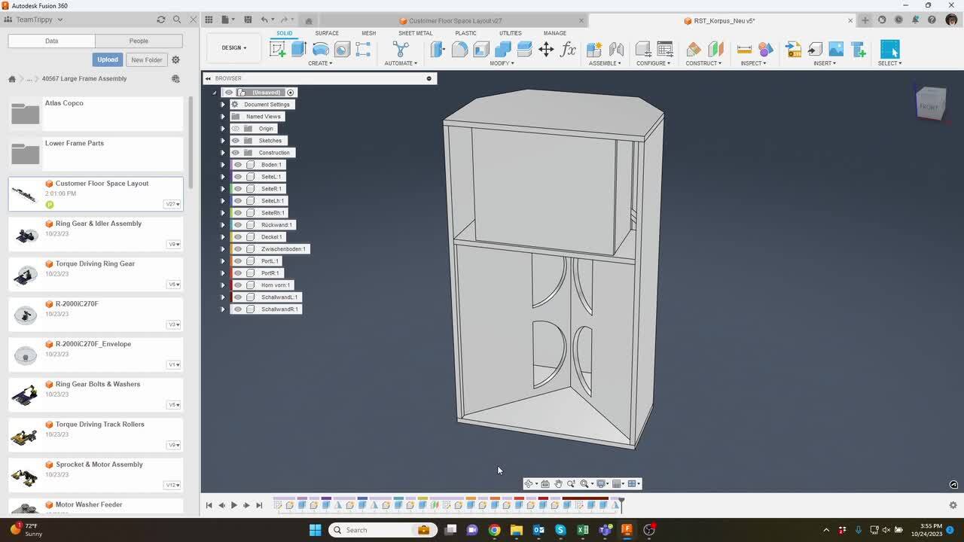Hide the Boden:1 component
The image size is (964, 542).
coord(238,165)
